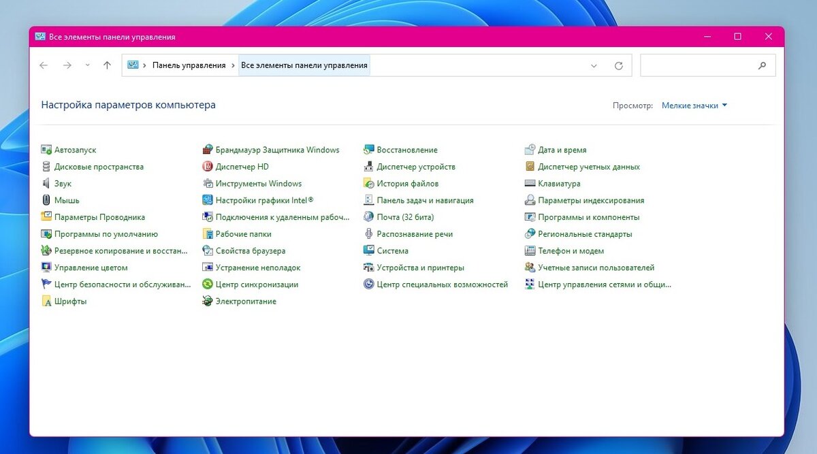Open the Control Panel computer icon in the address bar

[x=133, y=65]
